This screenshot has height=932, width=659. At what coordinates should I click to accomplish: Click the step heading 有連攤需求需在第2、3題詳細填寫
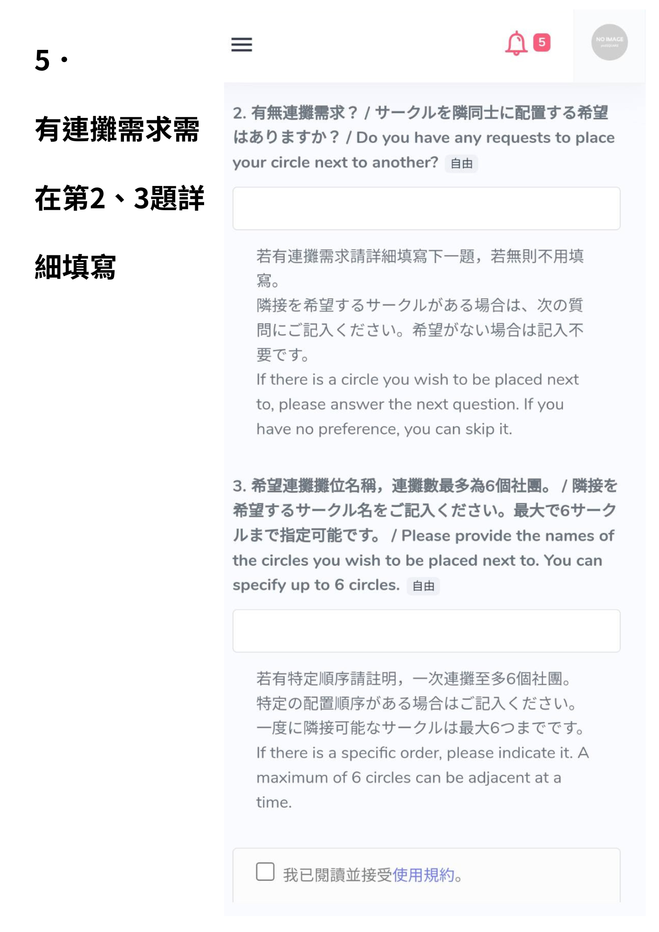point(120,198)
